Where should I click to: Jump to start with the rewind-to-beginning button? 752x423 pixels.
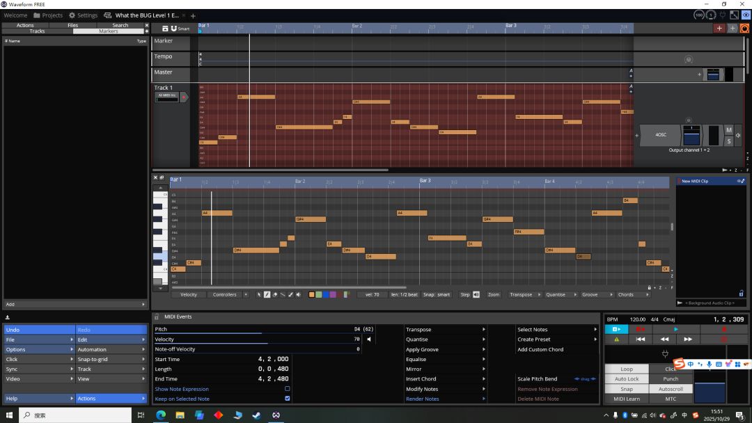[x=641, y=340]
